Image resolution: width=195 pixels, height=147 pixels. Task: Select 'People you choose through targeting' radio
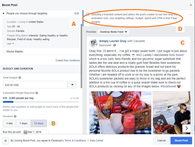[x=3, y=13]
